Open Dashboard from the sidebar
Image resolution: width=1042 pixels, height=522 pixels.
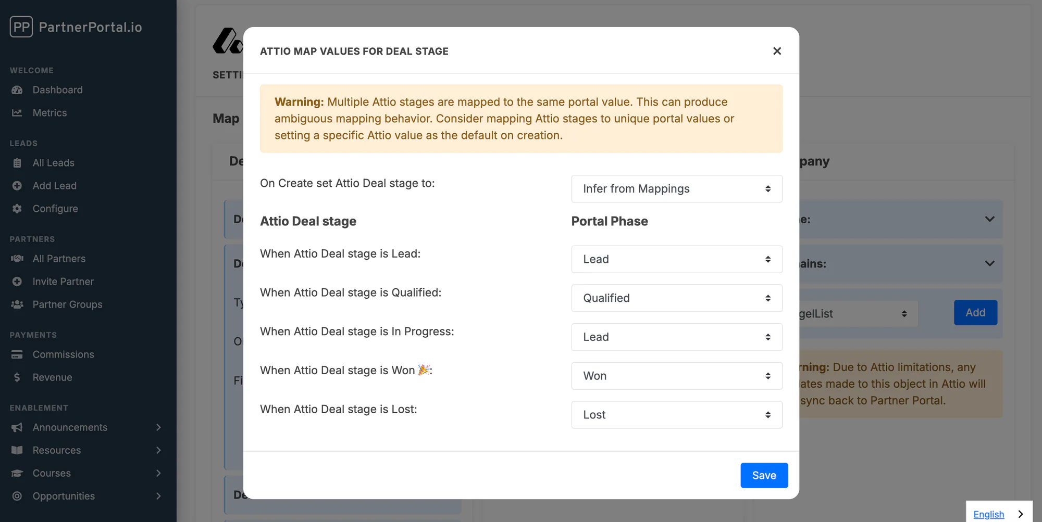(x=57, y=90)
